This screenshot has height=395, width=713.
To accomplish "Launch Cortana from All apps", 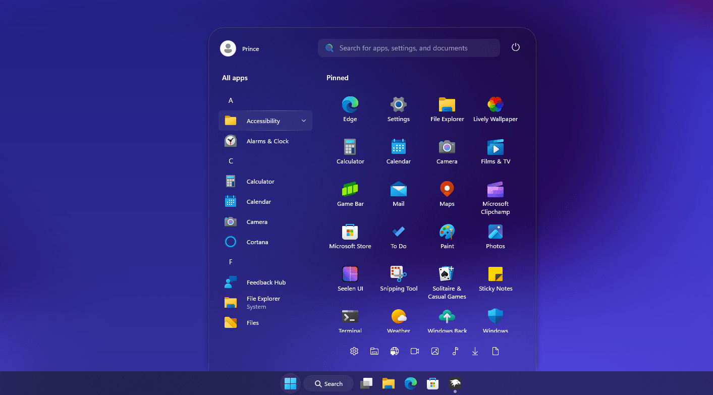I will pos(265,242).
